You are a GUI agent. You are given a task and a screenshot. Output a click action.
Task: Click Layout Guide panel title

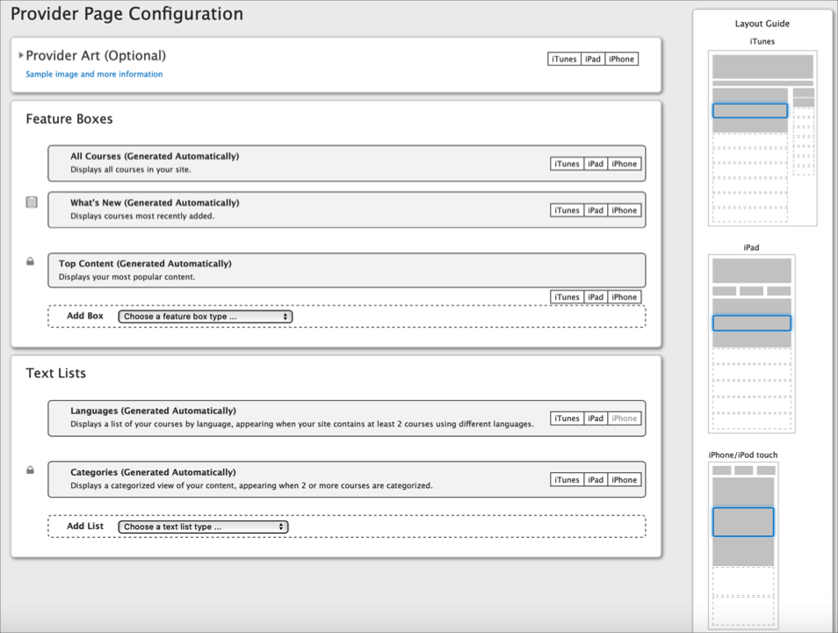point(762,24)
